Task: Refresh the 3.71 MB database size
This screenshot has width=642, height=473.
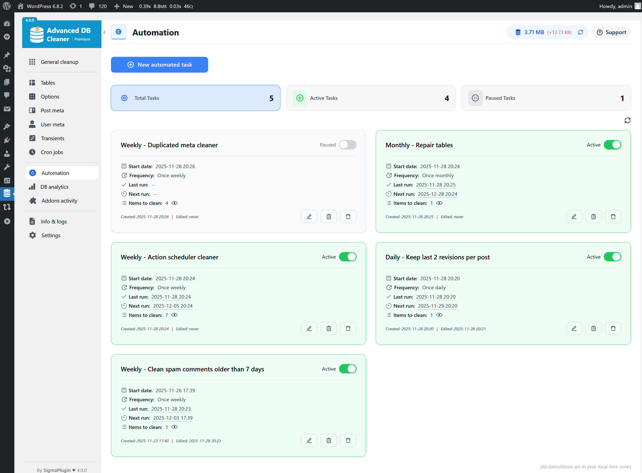Action: click(x=581, y=32)
